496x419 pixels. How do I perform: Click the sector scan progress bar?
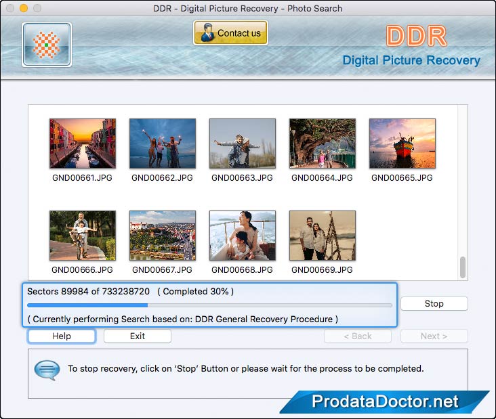210,305
